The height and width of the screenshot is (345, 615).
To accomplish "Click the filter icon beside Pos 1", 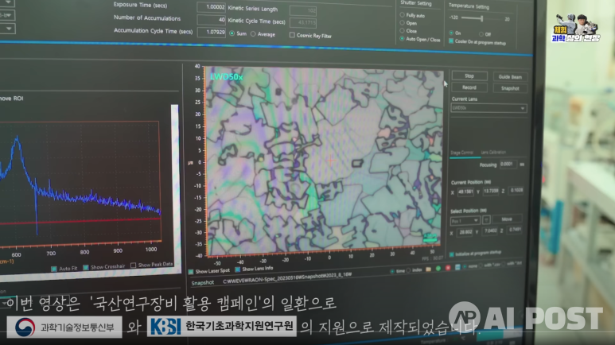I will click(486, 220).
